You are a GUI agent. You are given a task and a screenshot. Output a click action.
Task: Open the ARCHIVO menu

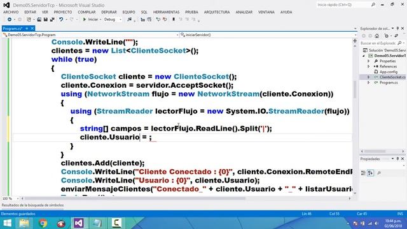(11, 12)
